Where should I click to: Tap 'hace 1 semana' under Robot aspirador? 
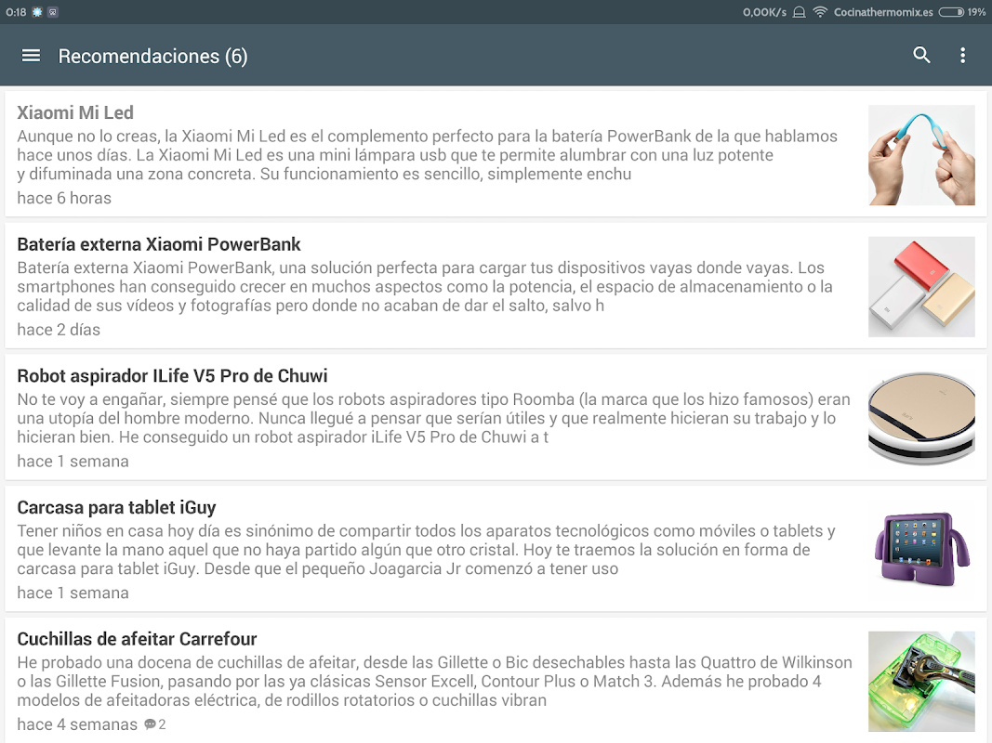point(73,462)
